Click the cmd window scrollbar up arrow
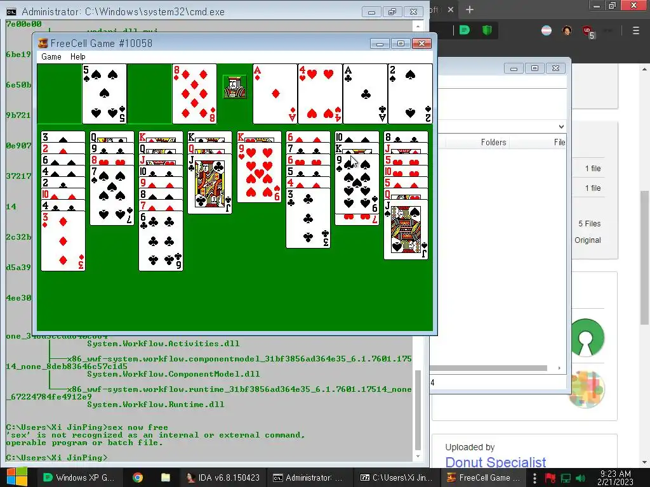Viewport: 650px width, 487px height. point(418,26)
